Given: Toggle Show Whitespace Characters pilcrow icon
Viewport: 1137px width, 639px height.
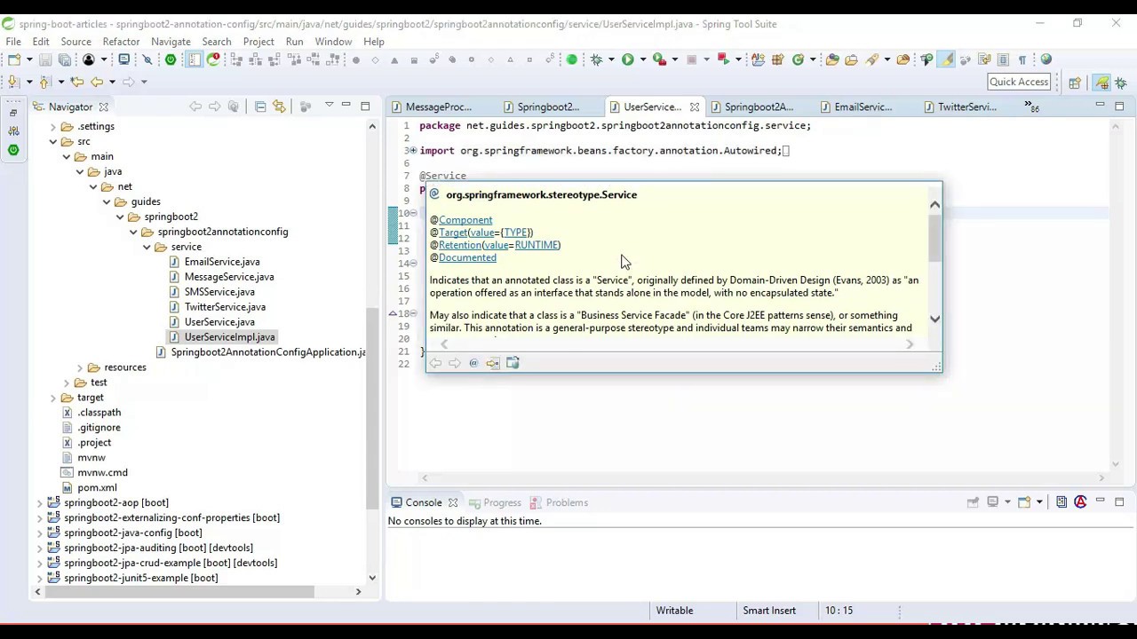Looking at the screenshot, I should [1022, 59].
